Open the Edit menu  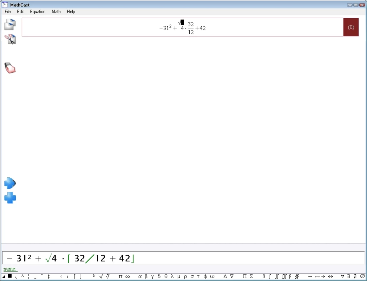20,12
